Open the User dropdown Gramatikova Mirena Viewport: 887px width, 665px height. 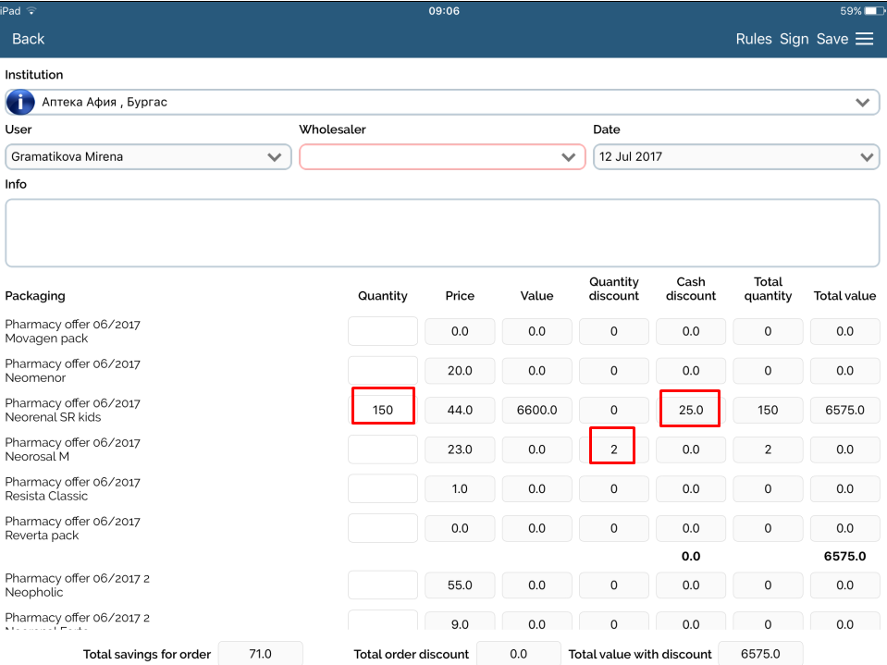click(148, 157)
